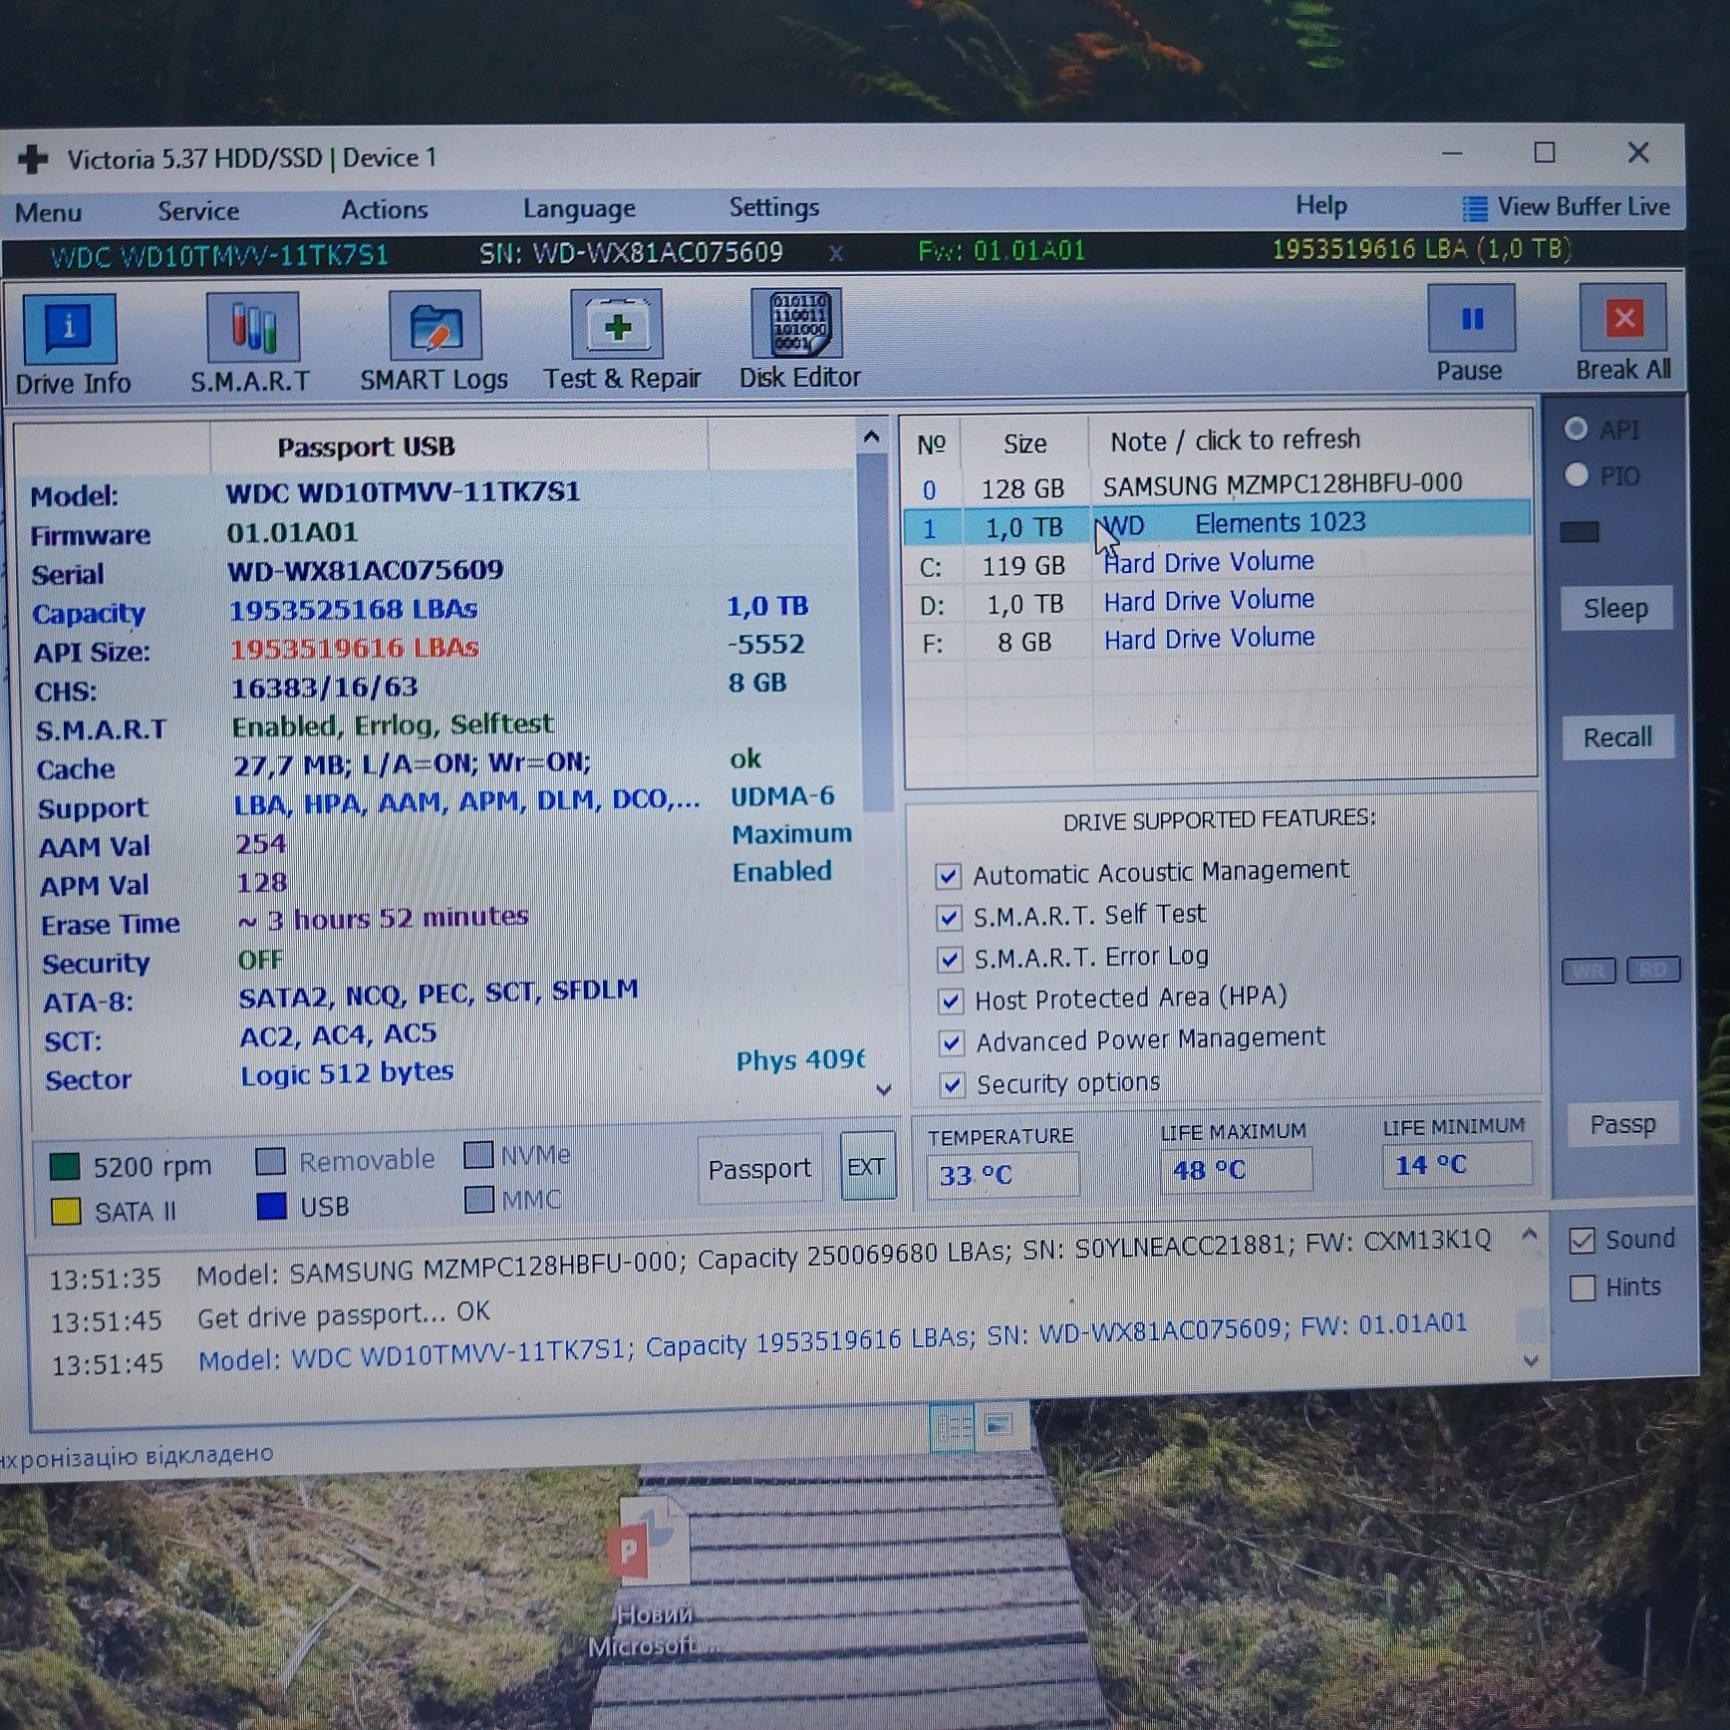The height and width of the screenshot is (1730, 1730).
Task: Click passport list scroll-up arrow
Action: tap(871, 436)
